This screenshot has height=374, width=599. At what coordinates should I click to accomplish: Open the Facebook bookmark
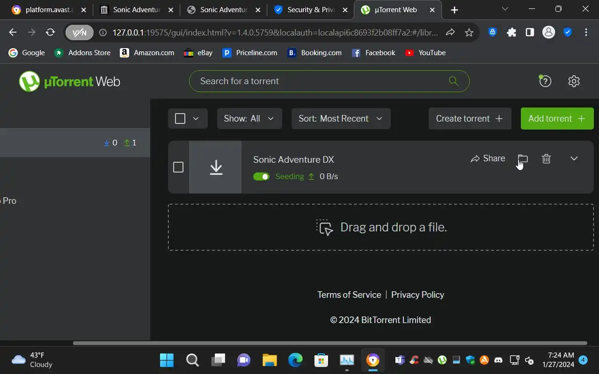373,53
